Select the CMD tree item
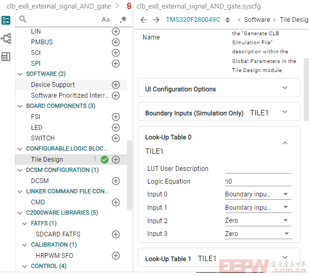The image size is (309, 276). (38, 202)
